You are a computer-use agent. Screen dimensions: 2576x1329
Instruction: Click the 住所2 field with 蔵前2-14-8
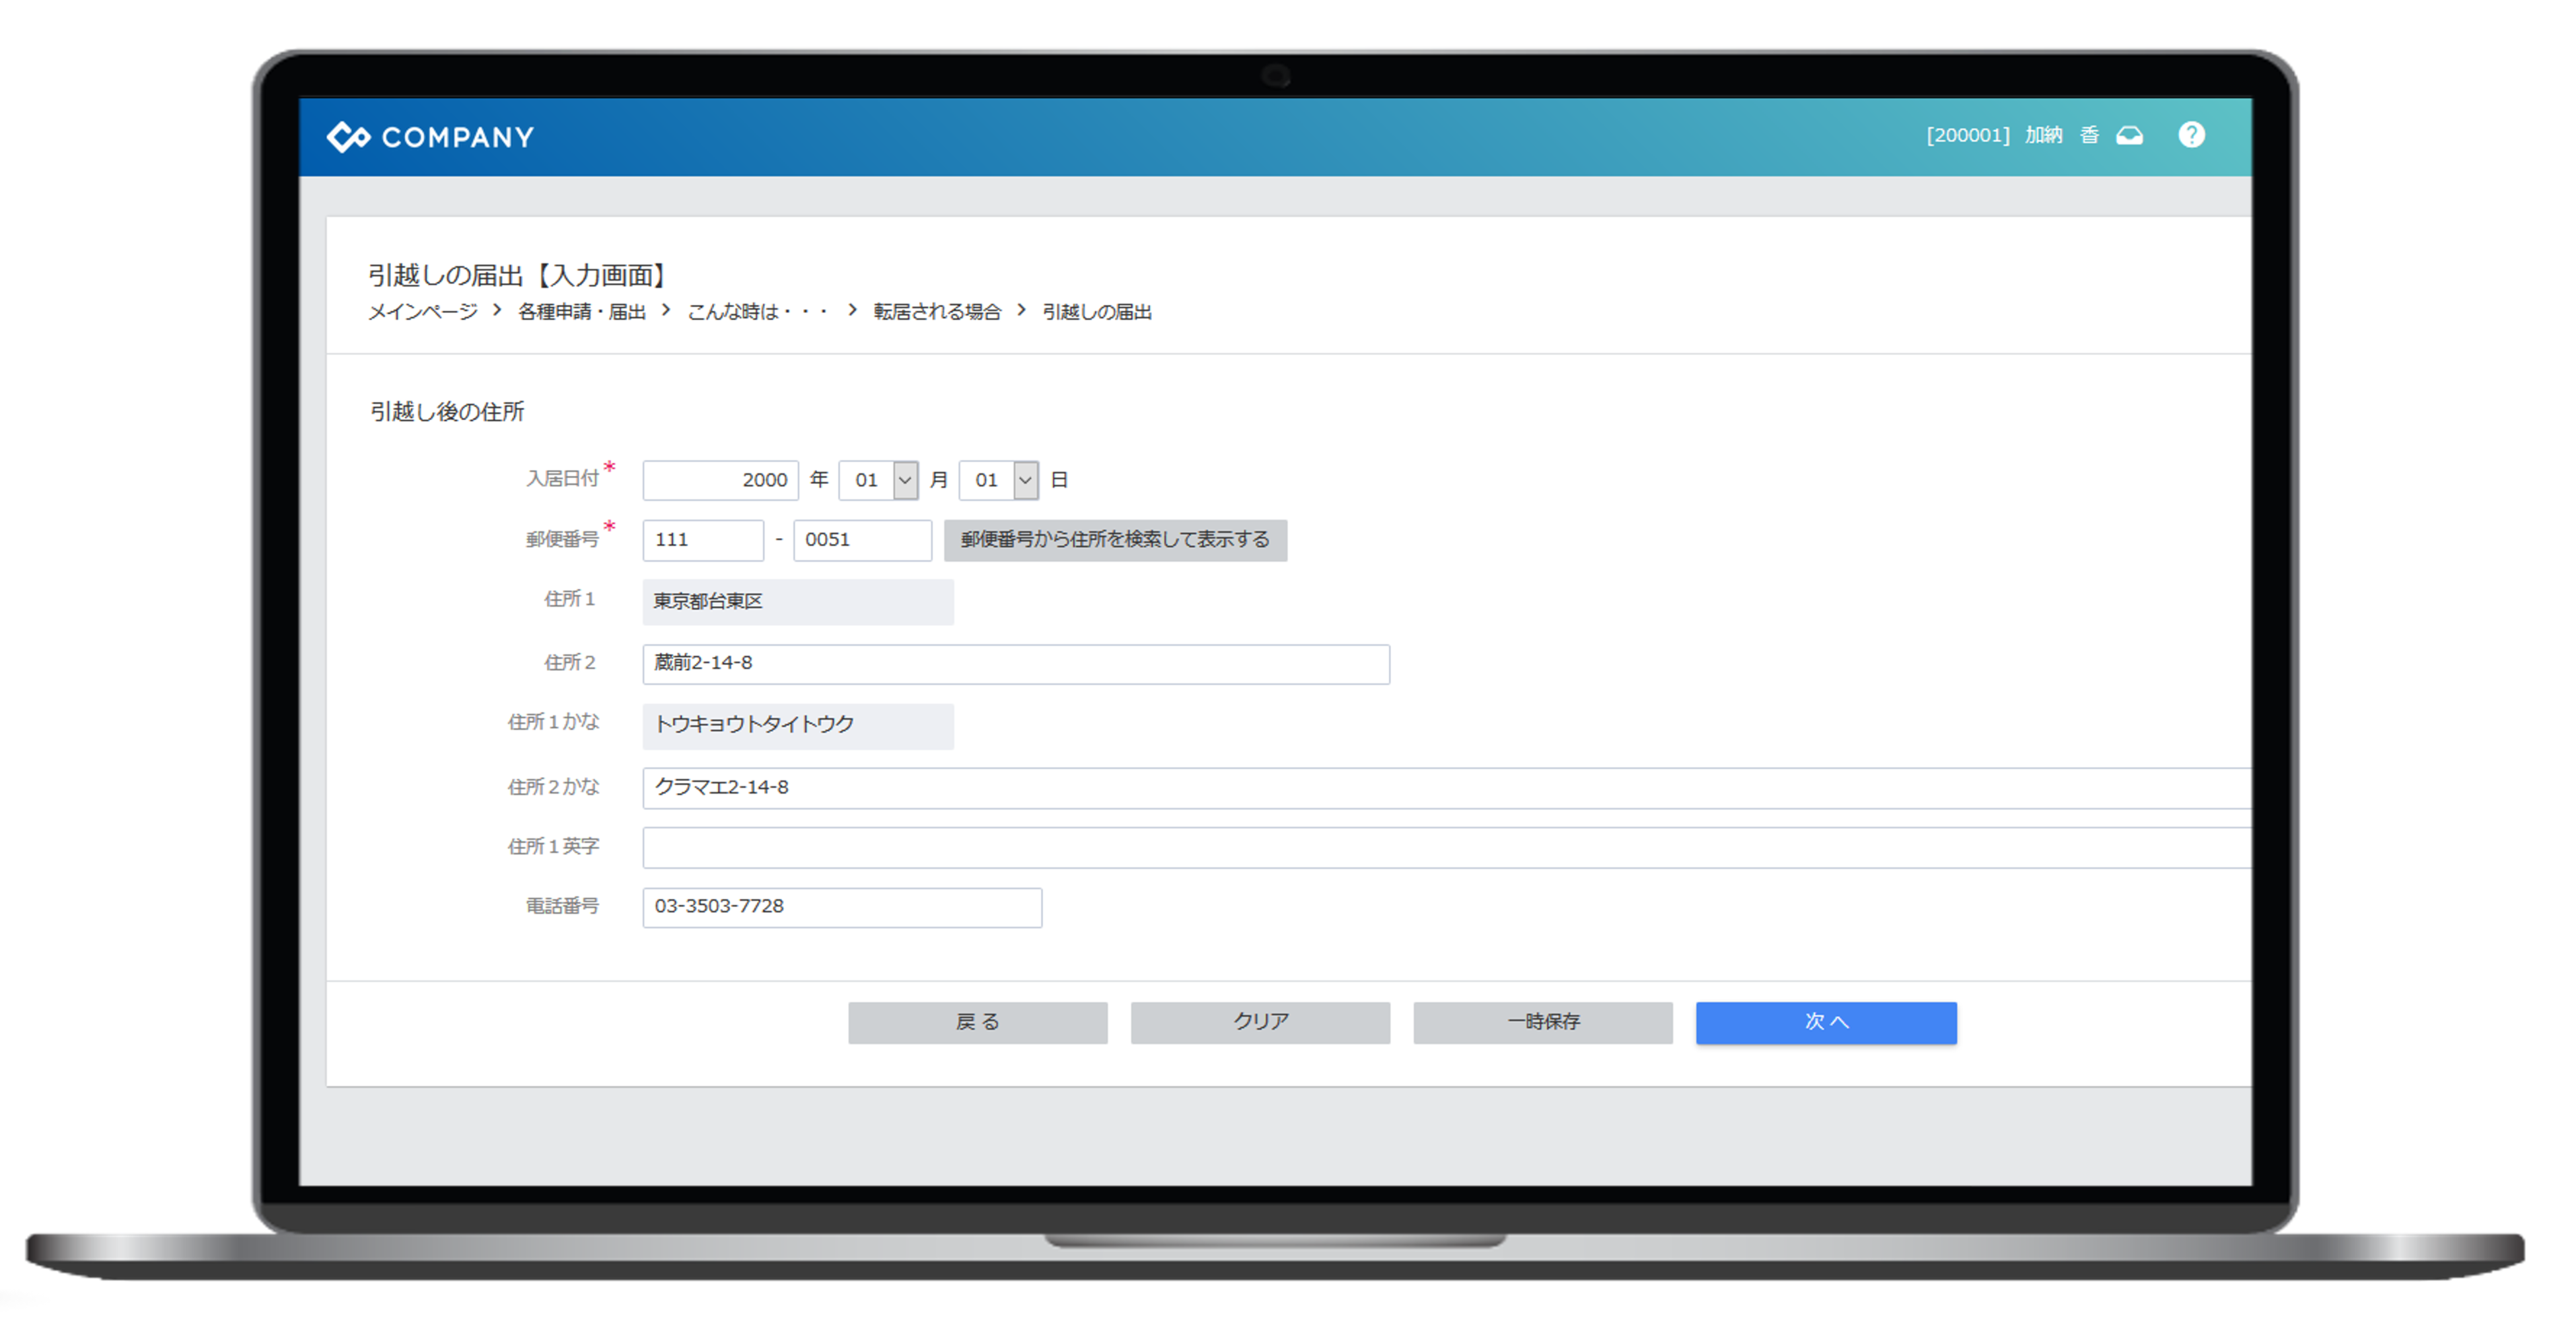point(1015,664)
